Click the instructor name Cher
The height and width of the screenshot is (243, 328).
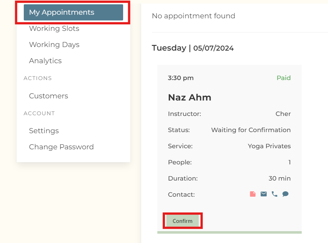point(283,114)
